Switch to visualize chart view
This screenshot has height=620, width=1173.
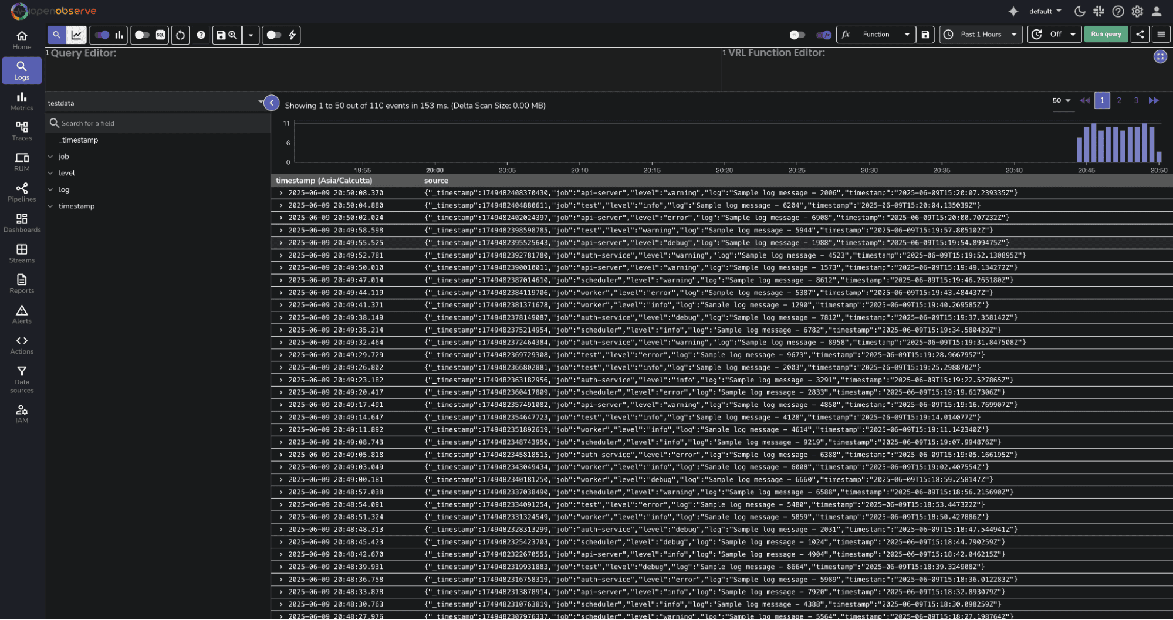[x=77, y=35]
